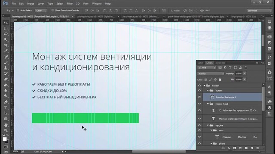Delete layer with trash icon
275x154 pixels.
[x=257, y=148]
